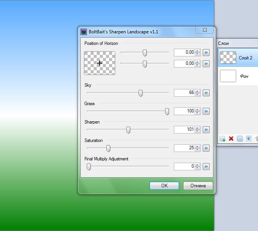The width and height of the screenshot is (258, 231).
Task: Click the Слои panel title
Action: (x=223, y=43)
